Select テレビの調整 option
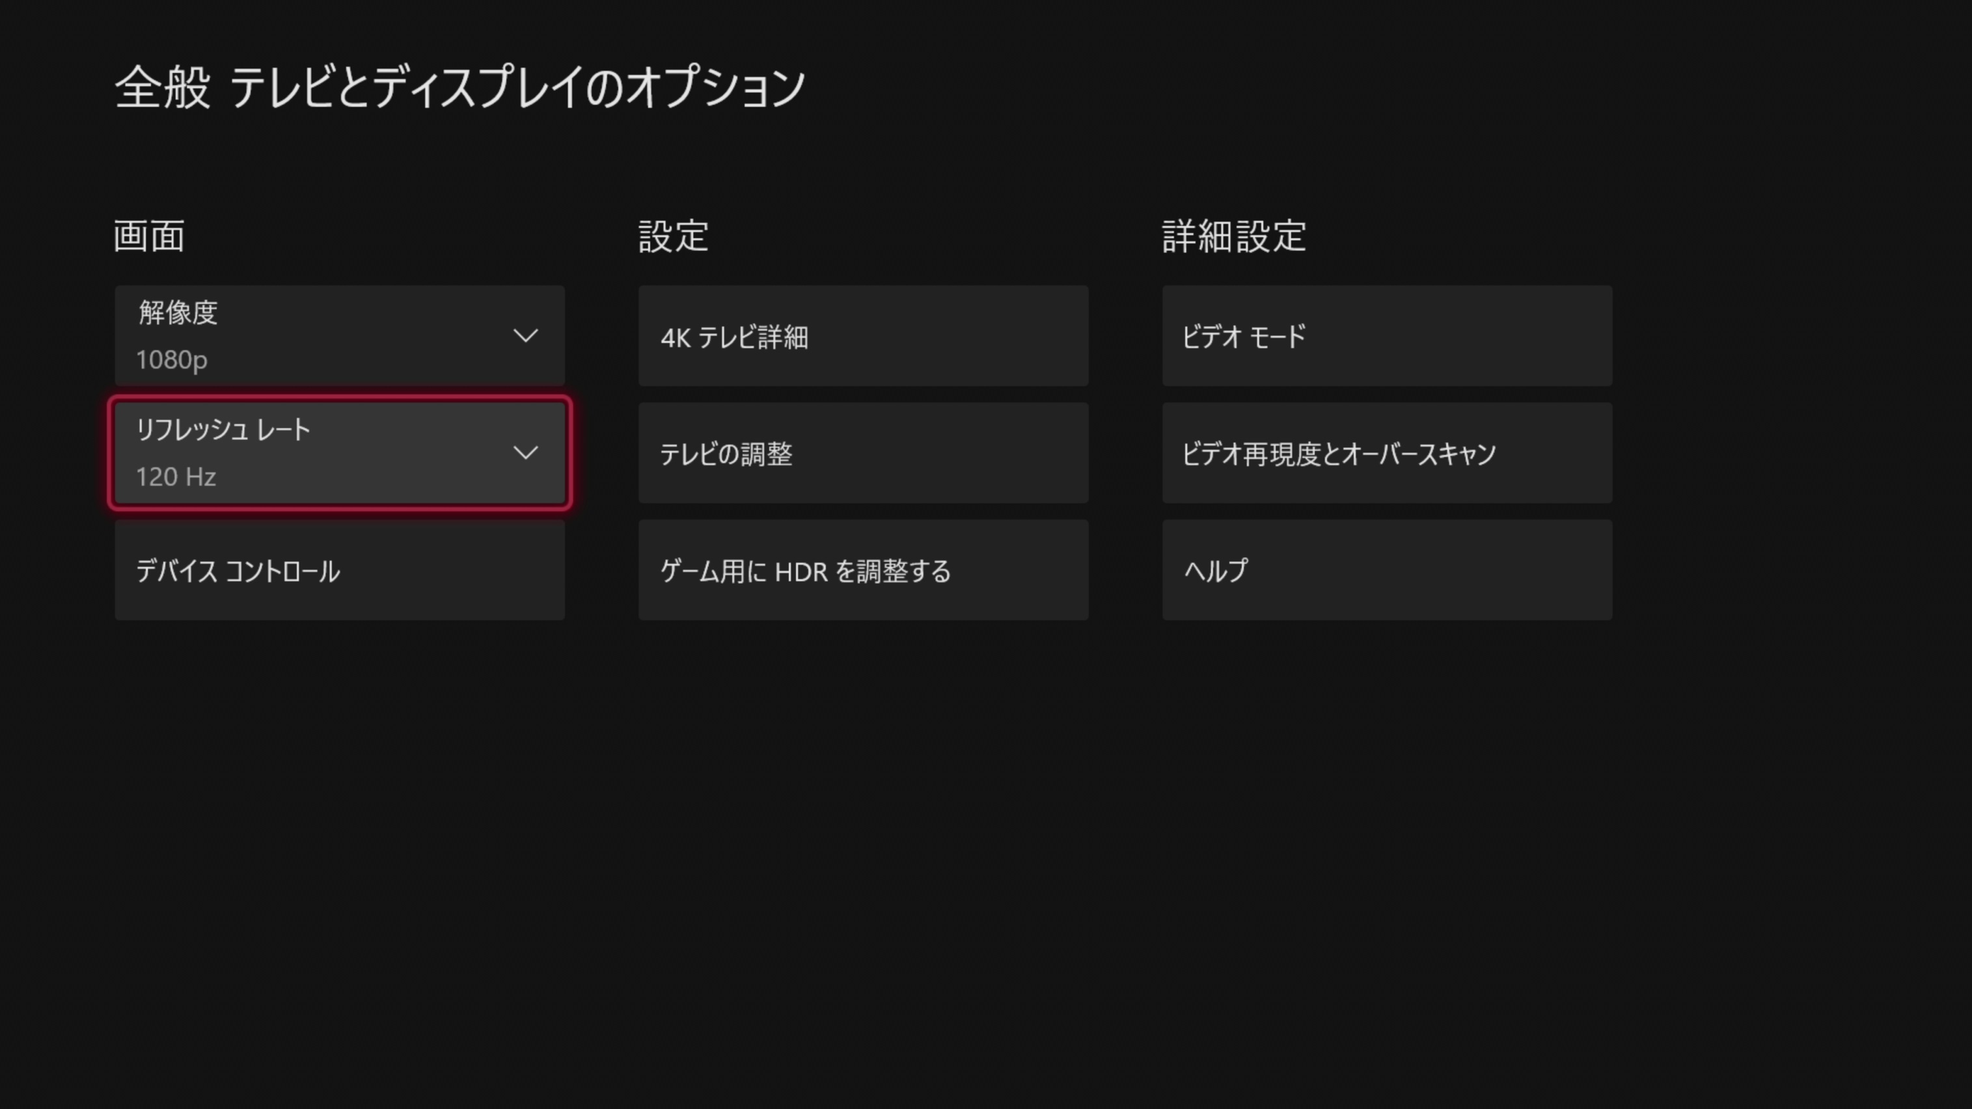 click(x=863, y=453)
